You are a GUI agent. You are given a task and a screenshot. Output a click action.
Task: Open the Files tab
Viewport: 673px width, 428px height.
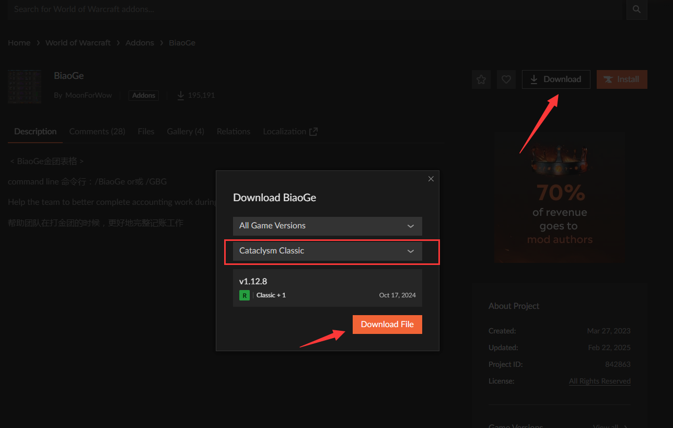point(146,132)
